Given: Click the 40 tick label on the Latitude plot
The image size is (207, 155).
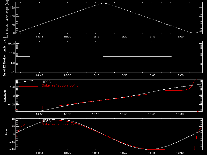Looking at the screenshot, I should 13,119.
